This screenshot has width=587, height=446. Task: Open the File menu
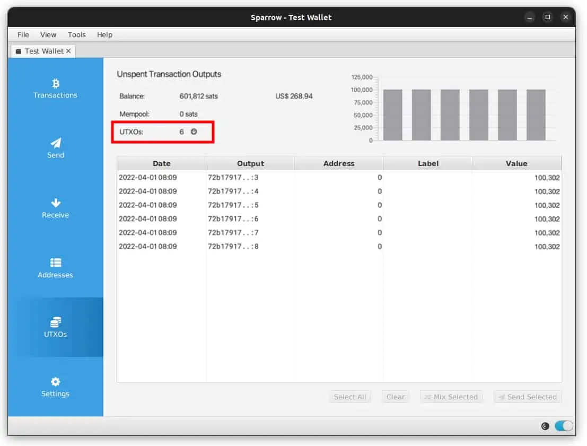point(23,34)
